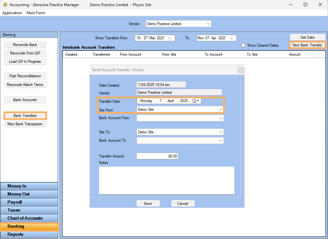This screenshot has height=239, width=328.
Task: Sort by the From Account column header
Action: (x=138, y=54)
